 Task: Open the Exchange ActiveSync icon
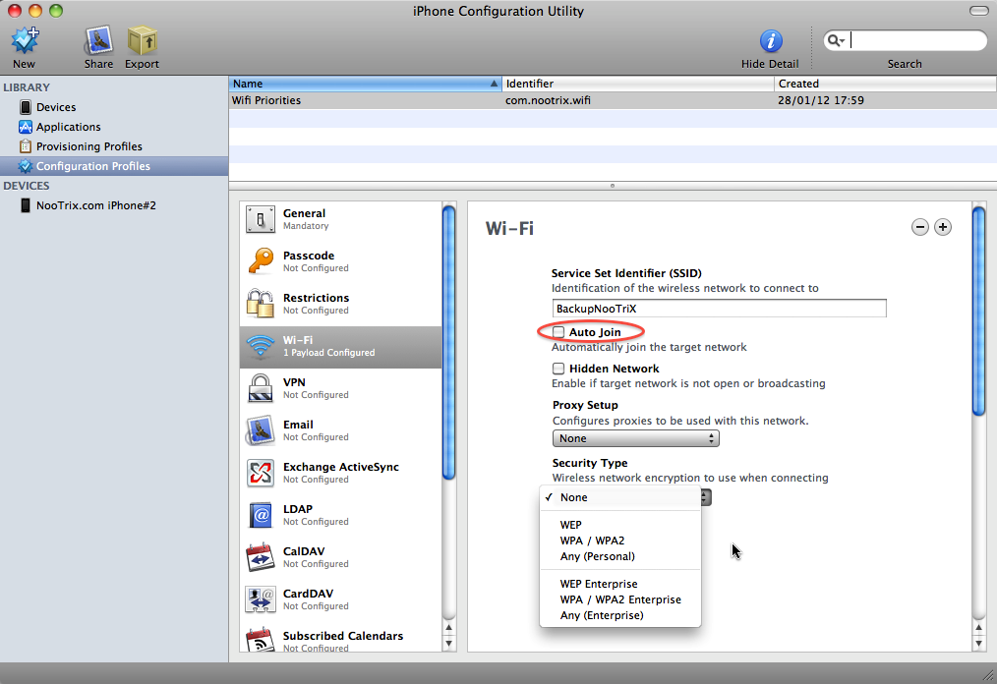point(260,473)
